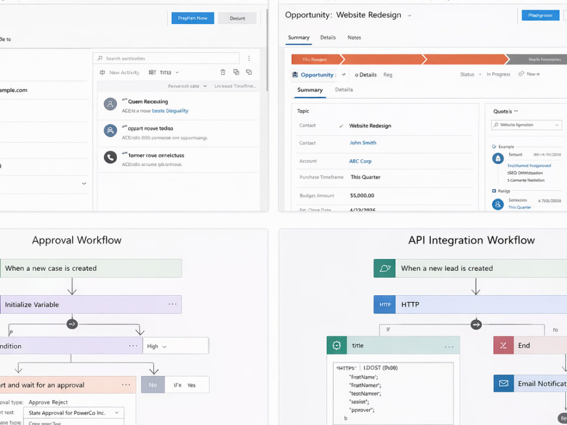Click the arrow icon after Opportunity label
Viewport: 567px width, 425px height.
coord(344,74)
